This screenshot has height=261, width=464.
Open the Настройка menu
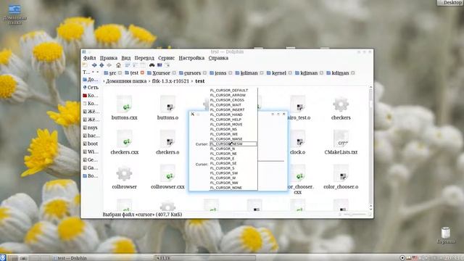click(x=191, y=58)
